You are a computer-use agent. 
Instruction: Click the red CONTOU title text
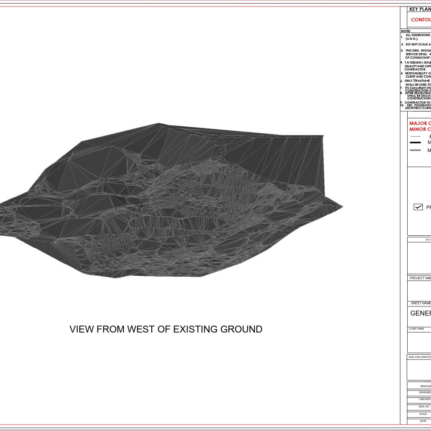421,20
